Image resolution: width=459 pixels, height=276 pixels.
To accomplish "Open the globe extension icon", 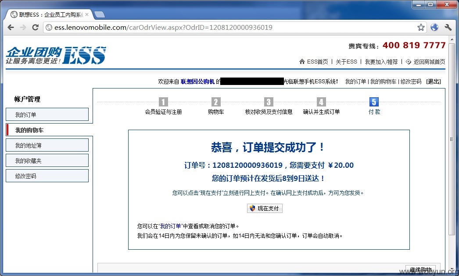I will click(434, 28).
